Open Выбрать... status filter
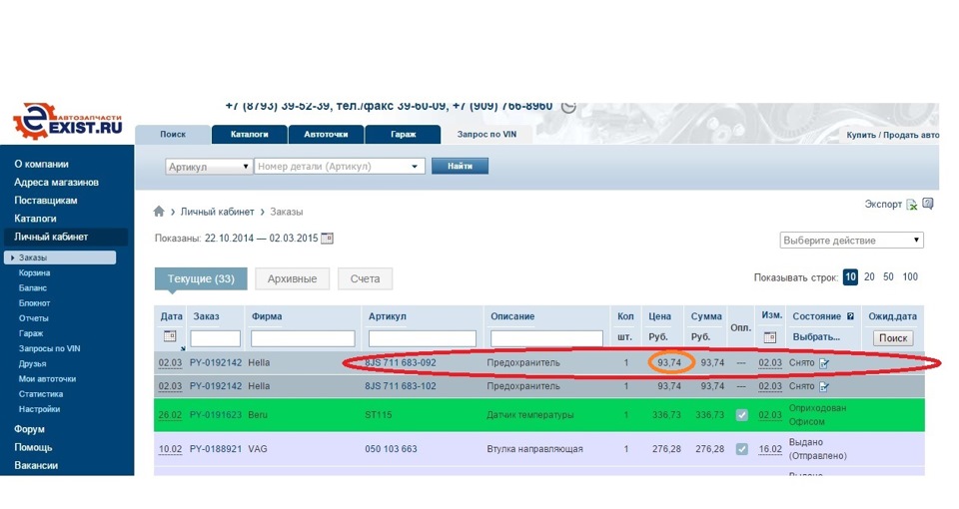 click(816, 336)
